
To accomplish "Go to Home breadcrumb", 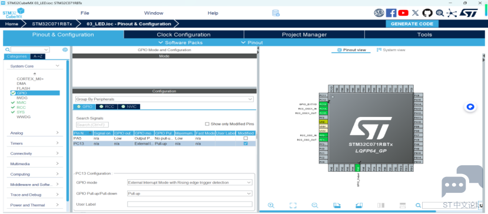I will click(12, 24).
